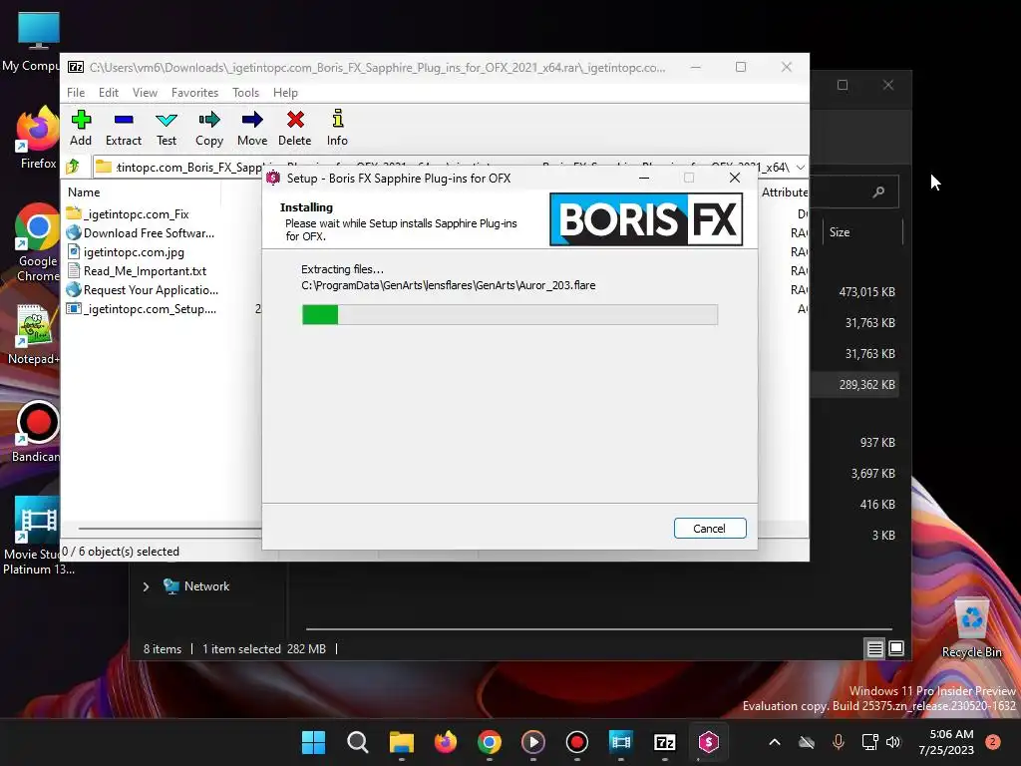The width and height of the screenshot is (1021, 766).
Task: Open the Favorites menu in 7-Zip
Action: coord(194,93)
